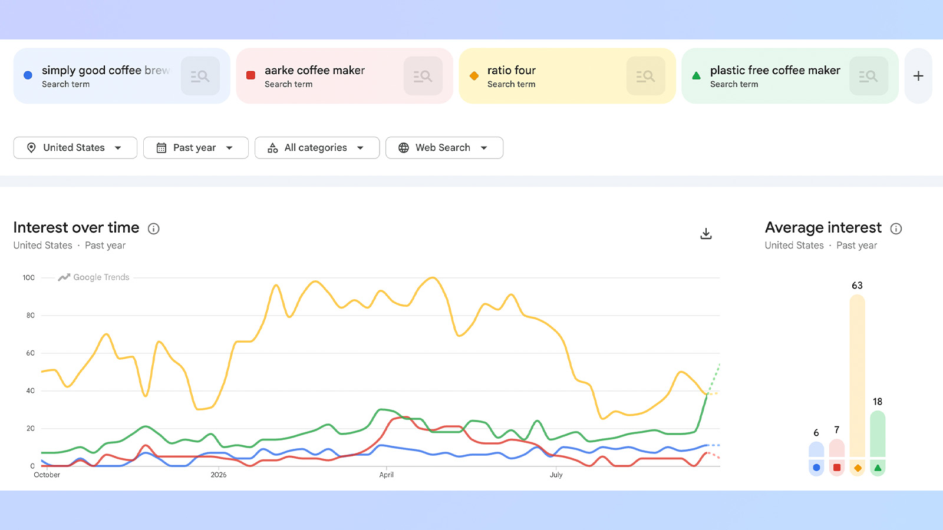The width and height of the screenshot is (943, 530).
Task: Click the blue circle marker under average bar 6
Action: [816, 468]
